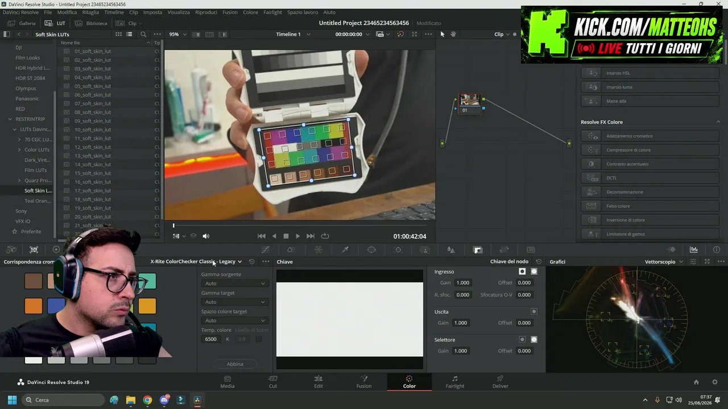
Task: Open the Power Window palette
Action: coord(371,250)
